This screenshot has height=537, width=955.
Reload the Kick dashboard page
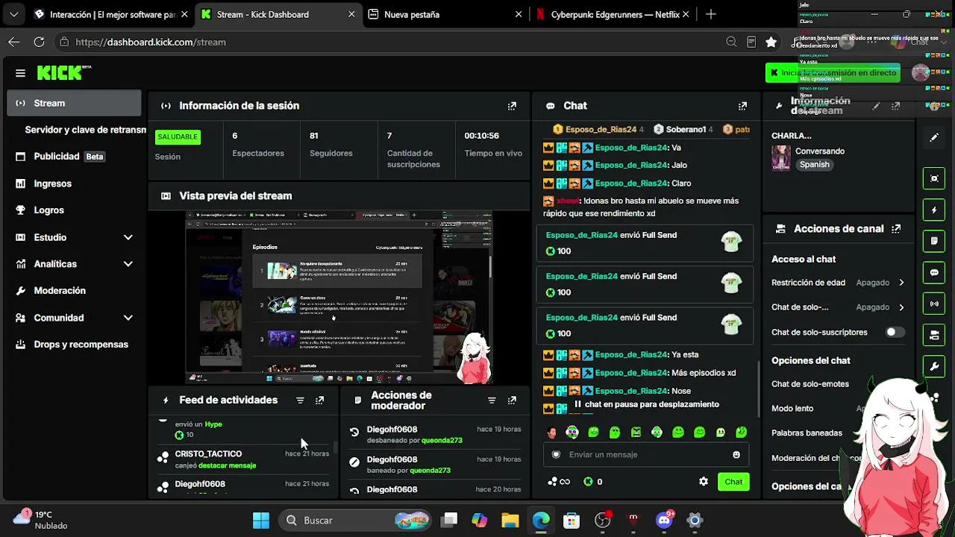pyautogui.click(x=39, y=42)
